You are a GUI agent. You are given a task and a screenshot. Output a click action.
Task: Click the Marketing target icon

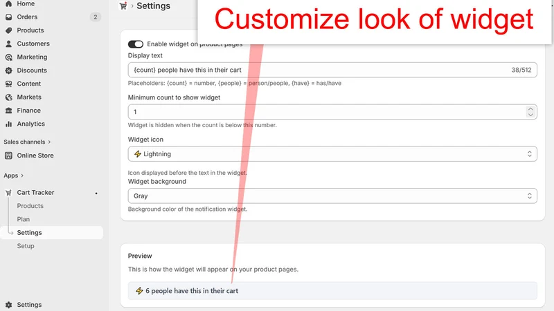[x=9, y=57]
